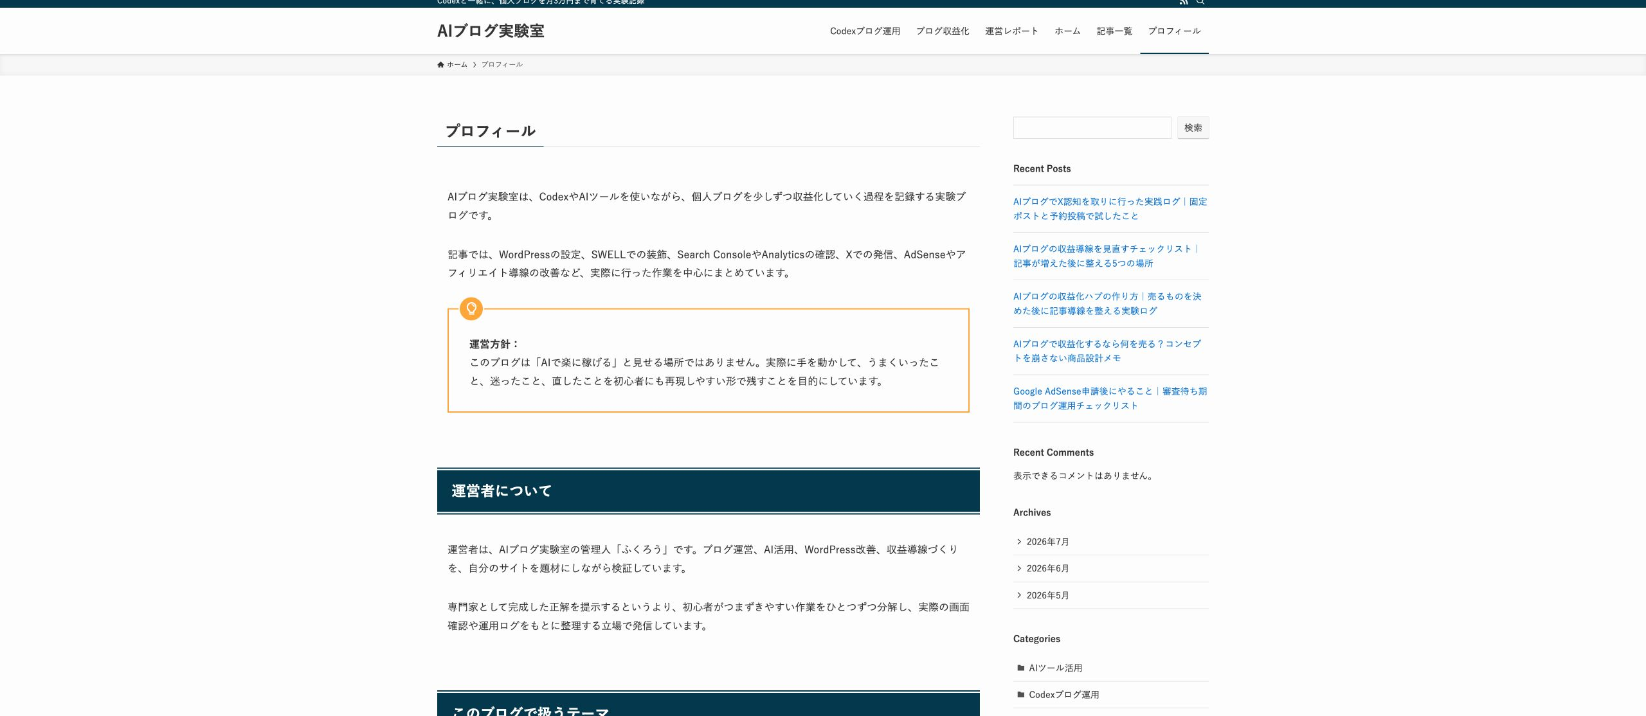Viewport: 1646px width, 716px height.
Task: Click the home icon in the breadcrumb
Action: pyautogui.click(x=440, y=64)
